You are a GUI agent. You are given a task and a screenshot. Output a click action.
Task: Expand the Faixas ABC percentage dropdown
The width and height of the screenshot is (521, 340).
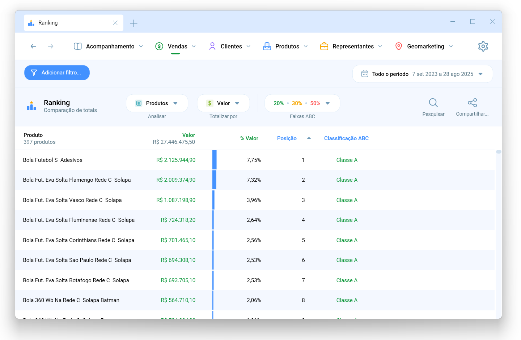302,103
